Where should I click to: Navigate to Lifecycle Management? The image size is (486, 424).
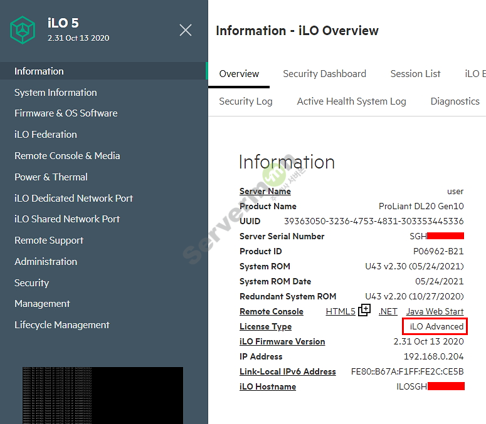pyautogui.click(x=62, y=325)
